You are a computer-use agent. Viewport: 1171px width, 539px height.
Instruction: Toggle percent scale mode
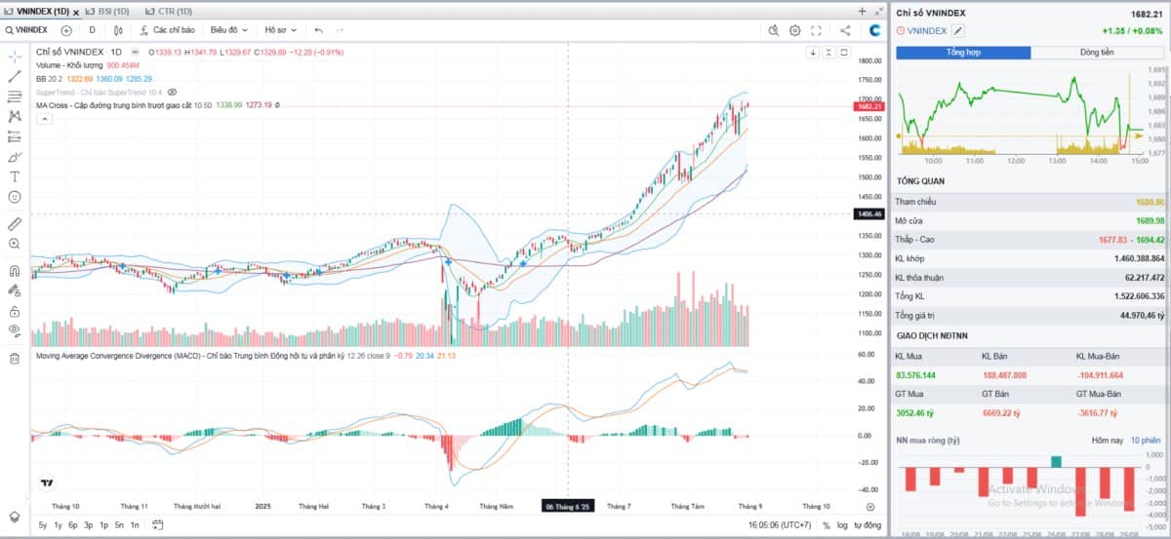827,525
